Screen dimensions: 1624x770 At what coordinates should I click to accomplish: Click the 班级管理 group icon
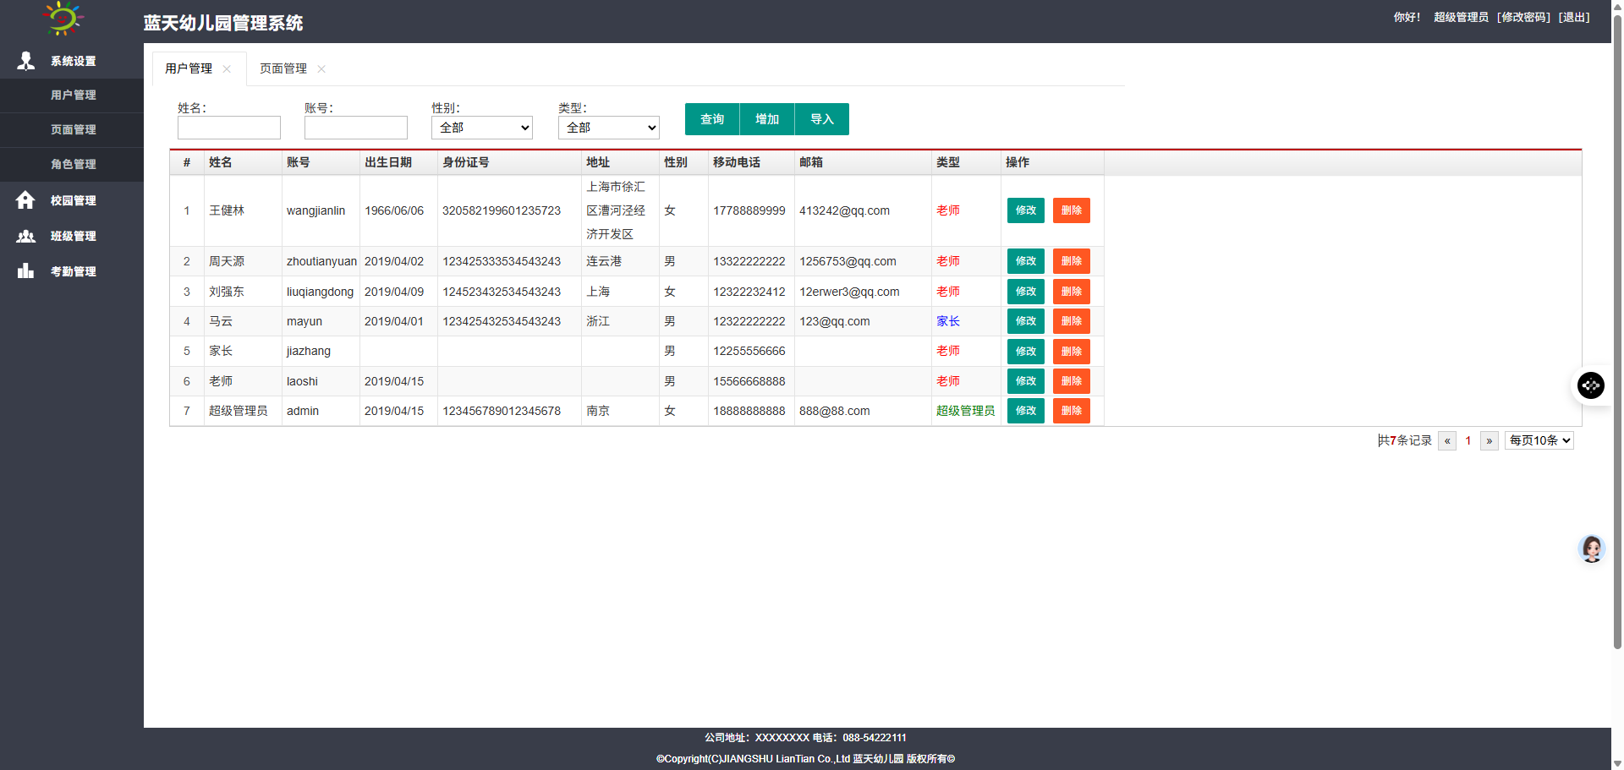point(25,237)
